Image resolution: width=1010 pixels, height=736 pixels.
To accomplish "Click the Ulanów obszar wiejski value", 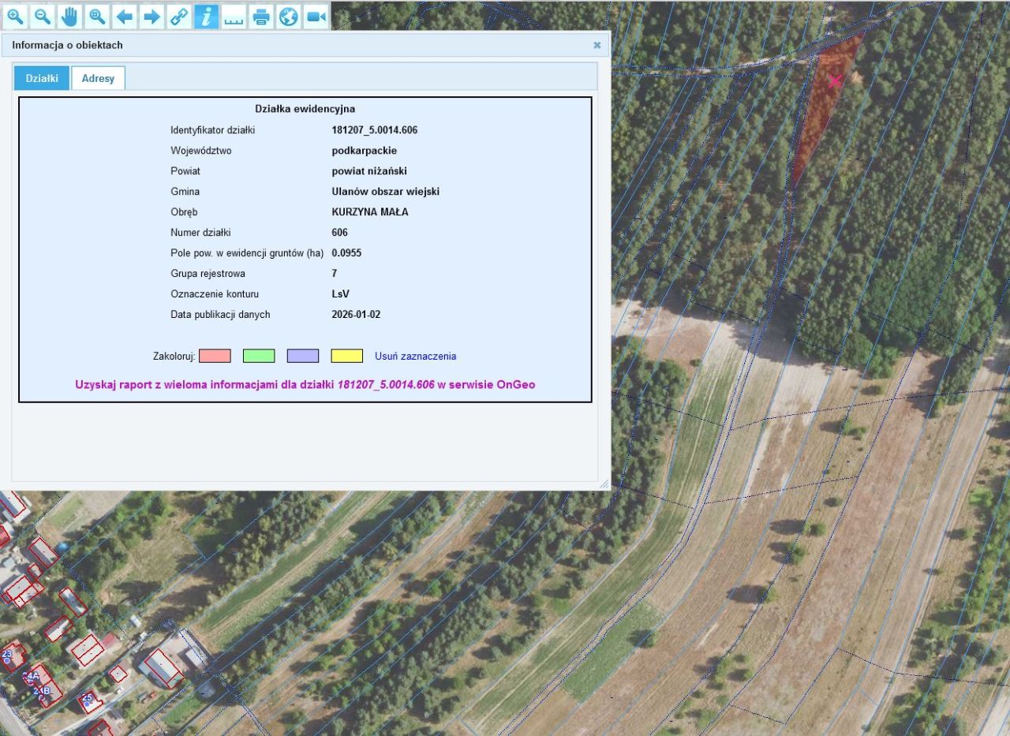I will [386, 192].
